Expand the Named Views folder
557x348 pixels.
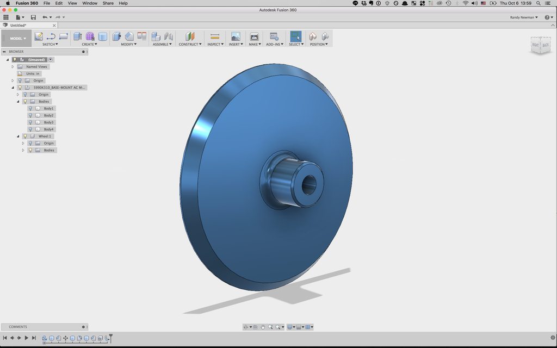pyautogui.click(x=13, y=66)
